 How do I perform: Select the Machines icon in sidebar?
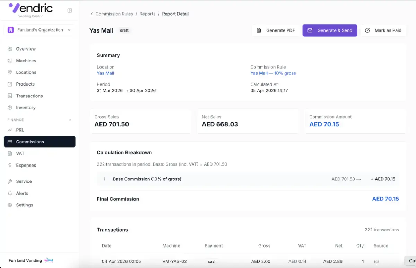click(x=10, y=61)
